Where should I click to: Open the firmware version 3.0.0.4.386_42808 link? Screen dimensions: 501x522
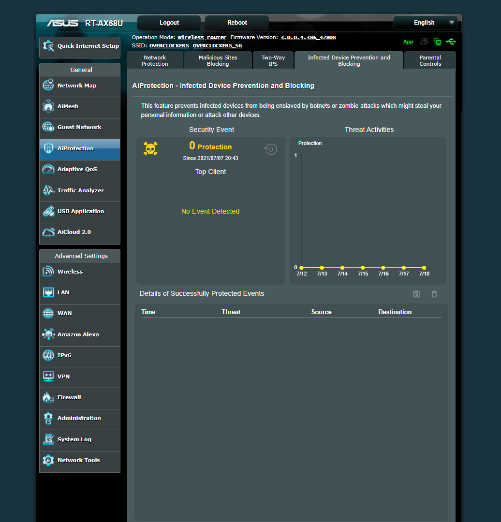[308, 37]
